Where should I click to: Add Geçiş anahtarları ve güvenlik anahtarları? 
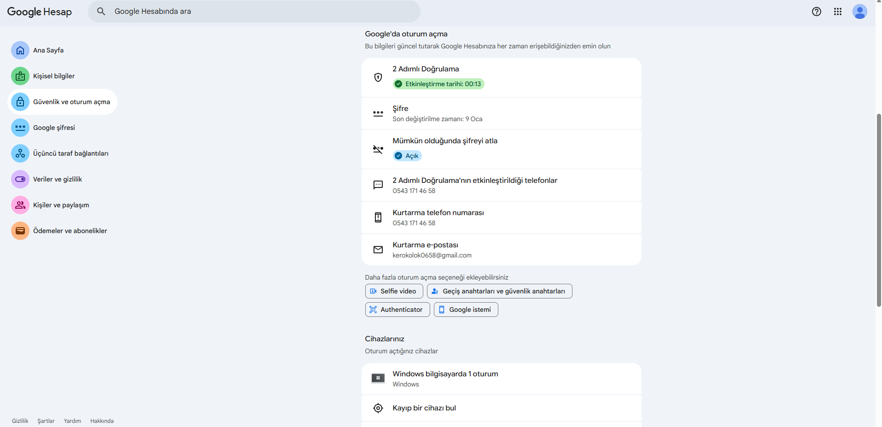(499, 291)
